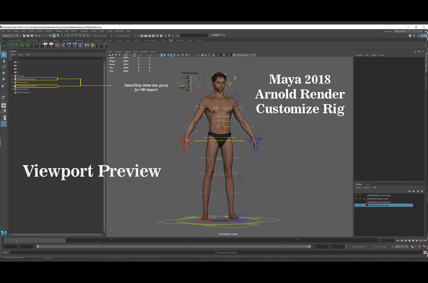Image resolution: width=428 pixels, height=283 pixels.
Task: Click the MEL command line input
Action: click(x=113, y=252)
